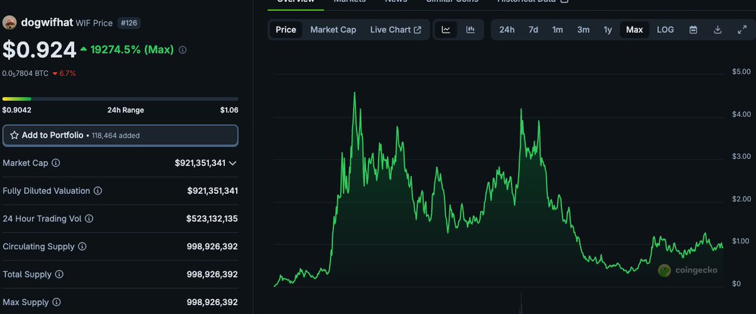Open the 24 Hour Trading Vol info icon

[x=89, y=218]
